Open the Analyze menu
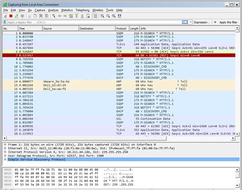Viewport: 242px width, 190px height. 53,10
